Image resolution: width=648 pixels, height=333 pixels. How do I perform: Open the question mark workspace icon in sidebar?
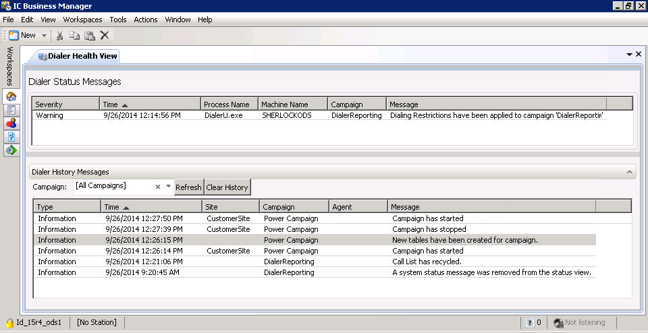(x=11, y=137)
